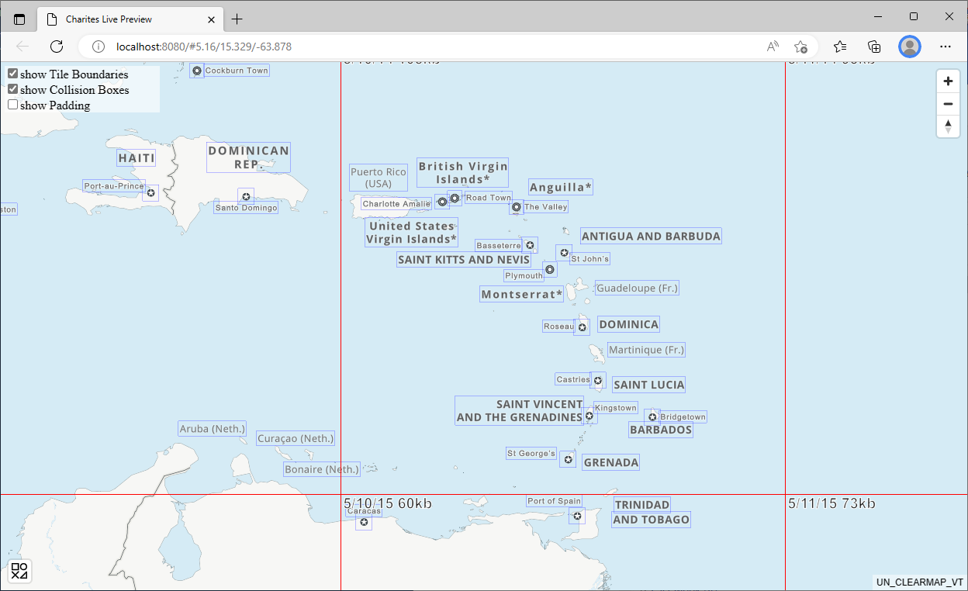Click the Read aloud icon

tap(773, 47)
